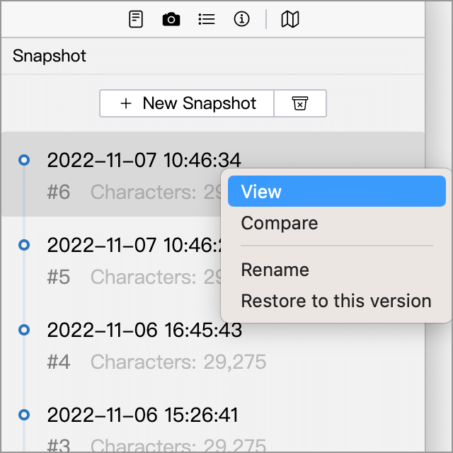Select the #5 snapshot entry row
The height and width of the screenshot is (453, 453).
[111, 259]
